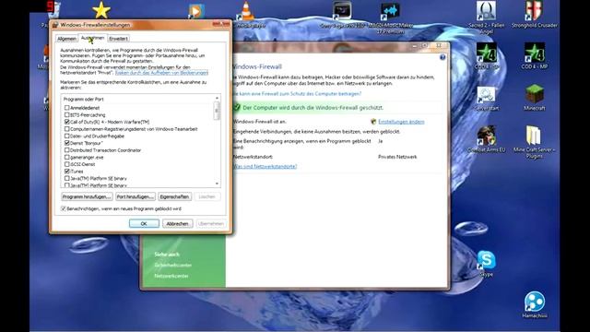Image resolution: width=590 pixels, height=332 pixels.
Task: Click Abbrechen button
Action: coord(177,223)
